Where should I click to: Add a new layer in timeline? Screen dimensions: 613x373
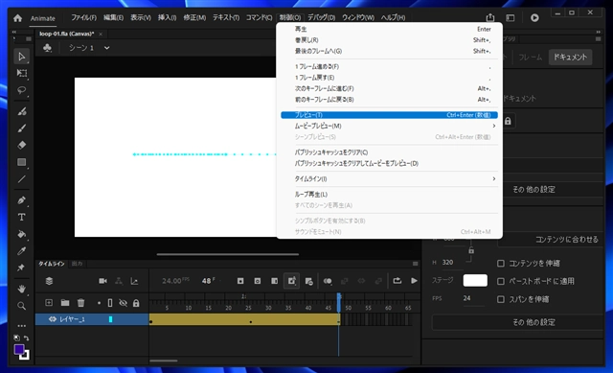point(49,303)
